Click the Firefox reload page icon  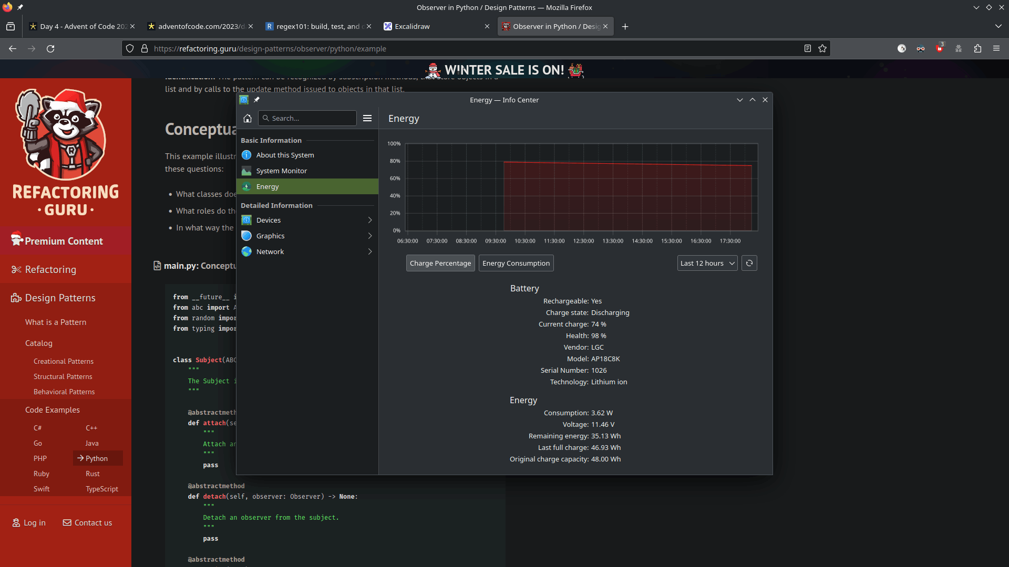point(50,48)
